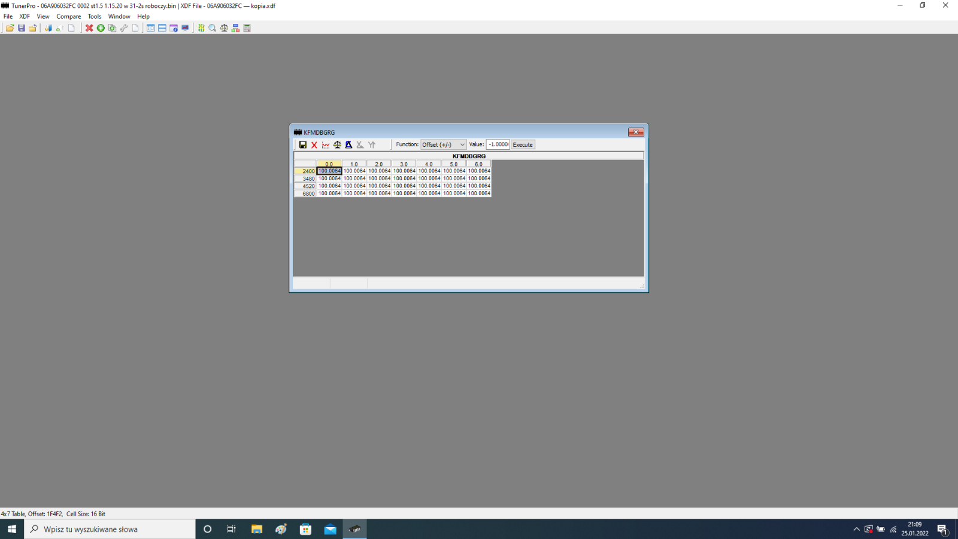Click the balance scales compare icon in main toolbar
The width and height of the screenshot is (958, 539).
point(224,28)
